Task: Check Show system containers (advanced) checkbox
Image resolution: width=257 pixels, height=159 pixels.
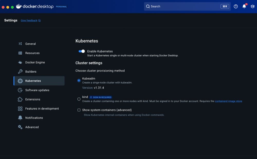Action: pyautogui.click(x=79, y=110)
